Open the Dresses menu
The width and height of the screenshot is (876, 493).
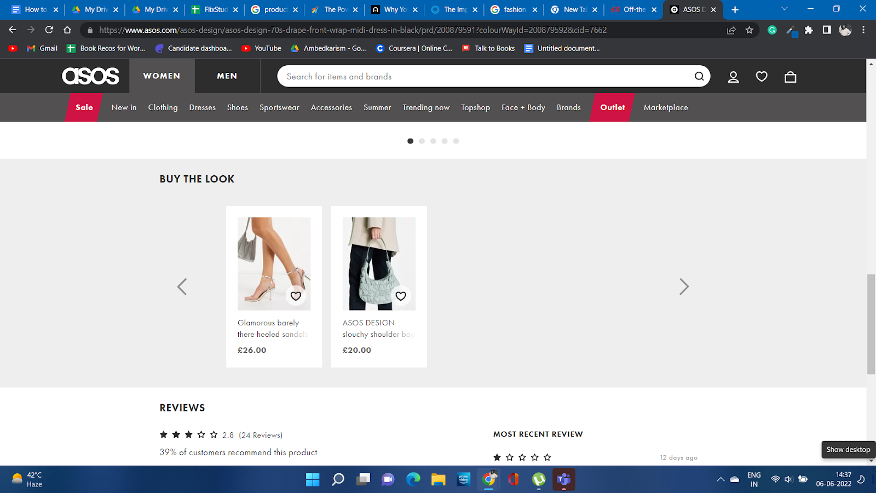point(203,107)
